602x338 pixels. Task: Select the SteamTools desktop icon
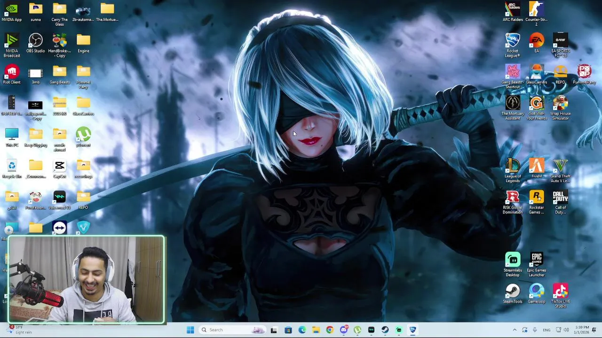(x=513, y=294)
